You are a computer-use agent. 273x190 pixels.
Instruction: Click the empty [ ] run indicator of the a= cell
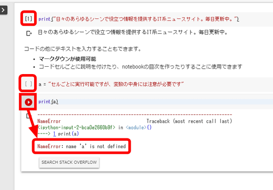point(28,84)
